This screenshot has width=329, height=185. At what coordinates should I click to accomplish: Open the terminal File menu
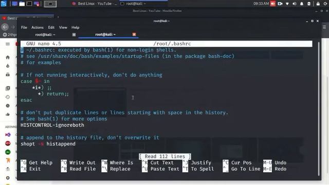pyautogui.click(x=24, y=27)
